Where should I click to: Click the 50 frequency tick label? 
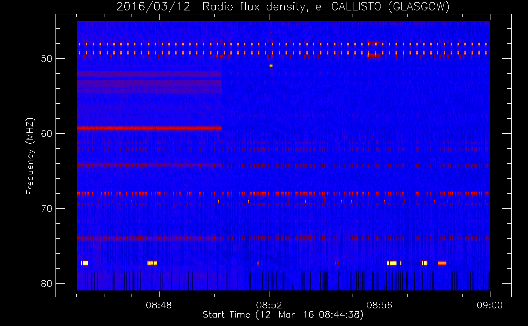coord(47,59)
